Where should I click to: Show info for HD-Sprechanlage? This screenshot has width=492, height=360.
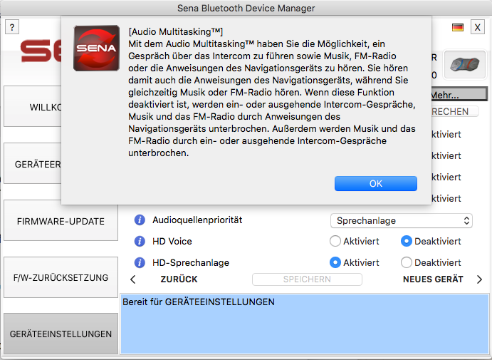click(x=140, y=262)
